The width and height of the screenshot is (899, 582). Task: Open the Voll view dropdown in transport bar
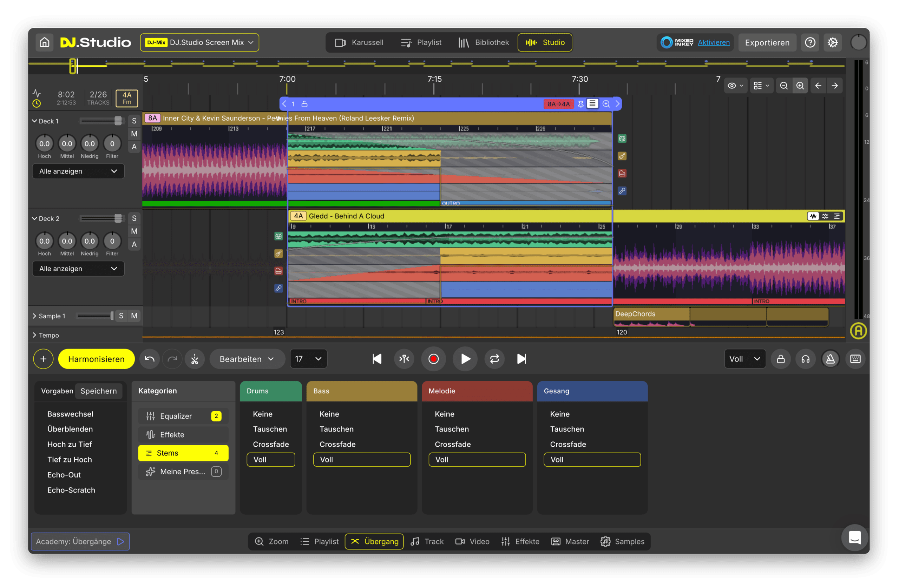point(744,359)
